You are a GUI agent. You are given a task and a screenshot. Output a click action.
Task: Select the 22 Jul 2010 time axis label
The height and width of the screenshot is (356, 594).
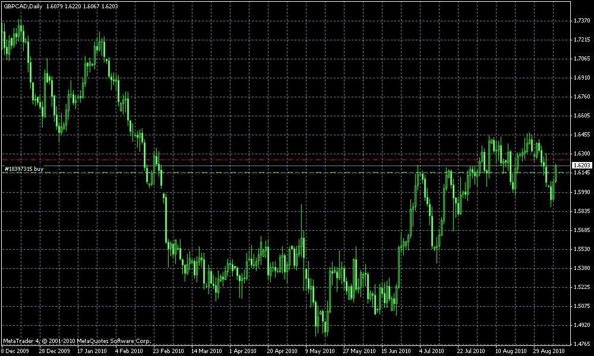[x=471, y=351]
